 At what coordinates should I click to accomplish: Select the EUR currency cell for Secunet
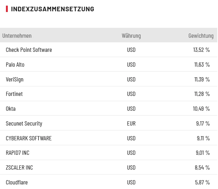tap(131, 123)
